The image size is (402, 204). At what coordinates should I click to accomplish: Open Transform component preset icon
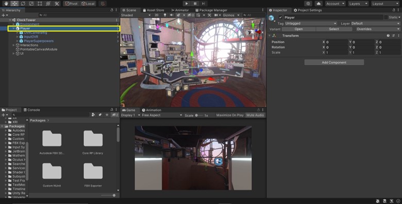tap(393, 35)
